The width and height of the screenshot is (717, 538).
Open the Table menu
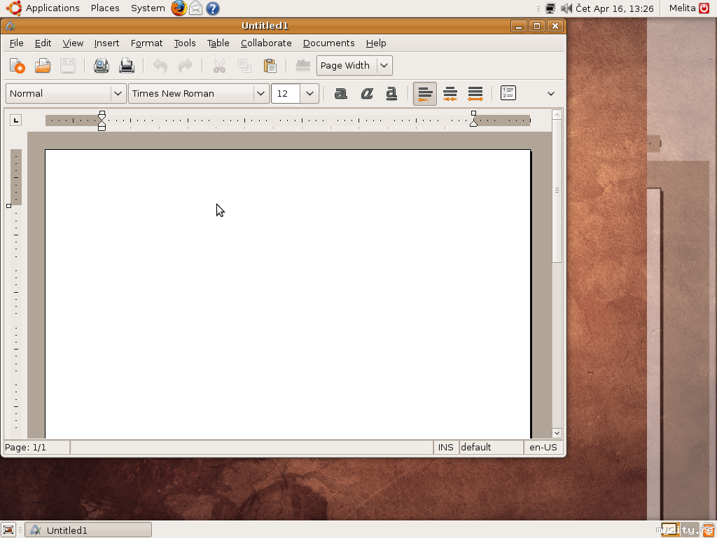[218, 43]
